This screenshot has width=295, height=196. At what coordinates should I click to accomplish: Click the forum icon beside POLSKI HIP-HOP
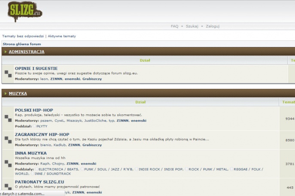click(8, 118)
